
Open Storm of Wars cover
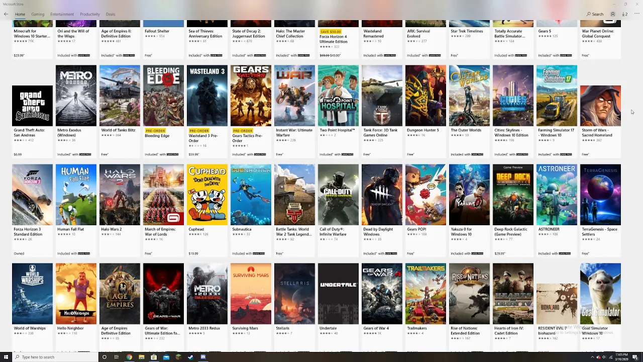pyautogui.click(x=600, y=106)
